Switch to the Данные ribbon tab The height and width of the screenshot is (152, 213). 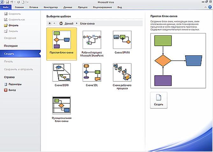(67, 7)
